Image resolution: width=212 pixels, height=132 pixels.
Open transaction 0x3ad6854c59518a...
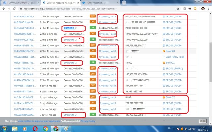pyautogui.click(x=25, y=46)
